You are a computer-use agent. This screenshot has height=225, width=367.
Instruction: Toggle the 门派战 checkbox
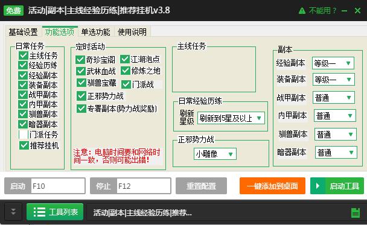[126, 84]
